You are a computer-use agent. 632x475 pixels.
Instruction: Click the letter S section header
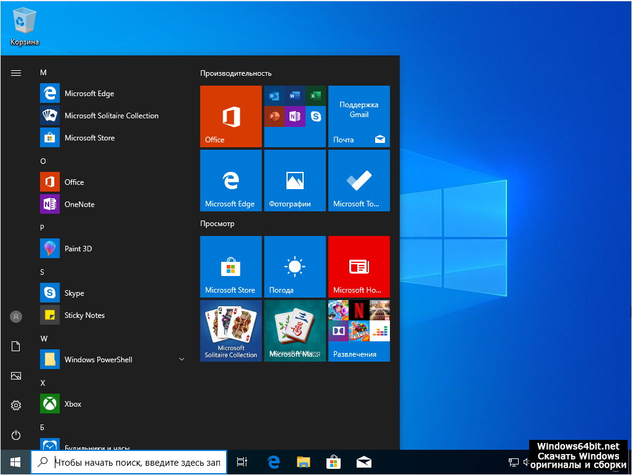click(43, 272)
